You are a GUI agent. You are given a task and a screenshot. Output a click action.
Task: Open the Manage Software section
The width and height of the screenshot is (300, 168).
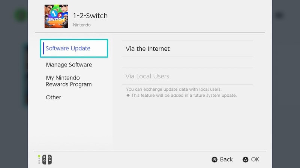coord(69,65)
